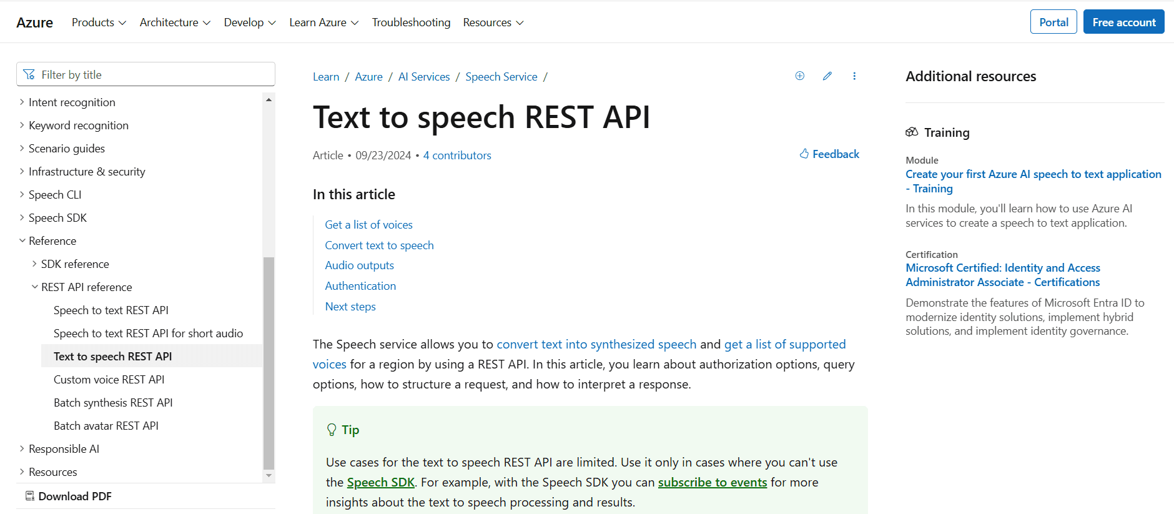Open Speech to text REST API for short audio

point(148,333)
